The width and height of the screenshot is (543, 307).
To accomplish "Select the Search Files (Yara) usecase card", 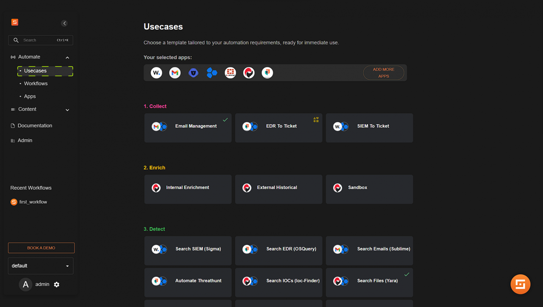I will (369, 282).
